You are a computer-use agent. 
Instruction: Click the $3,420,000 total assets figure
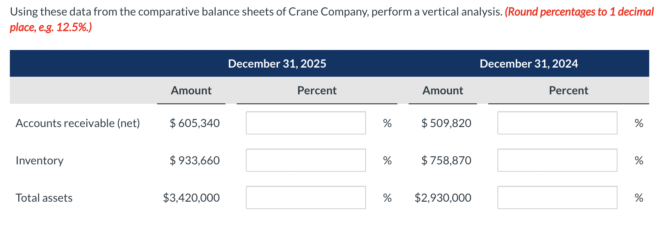(x=191, y=198)
